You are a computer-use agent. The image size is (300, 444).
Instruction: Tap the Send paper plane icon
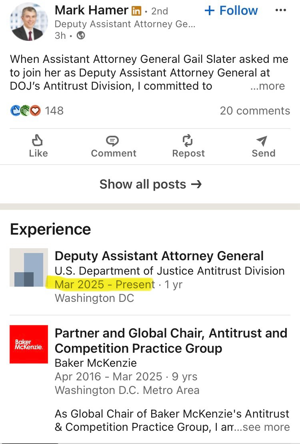point(263,141)
